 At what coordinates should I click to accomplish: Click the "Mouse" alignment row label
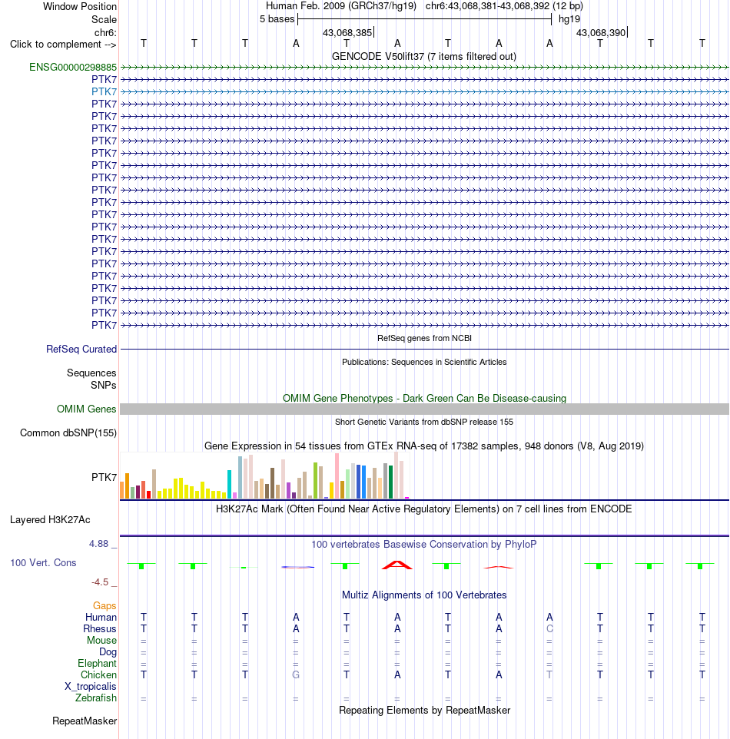[x=101, y=641]
